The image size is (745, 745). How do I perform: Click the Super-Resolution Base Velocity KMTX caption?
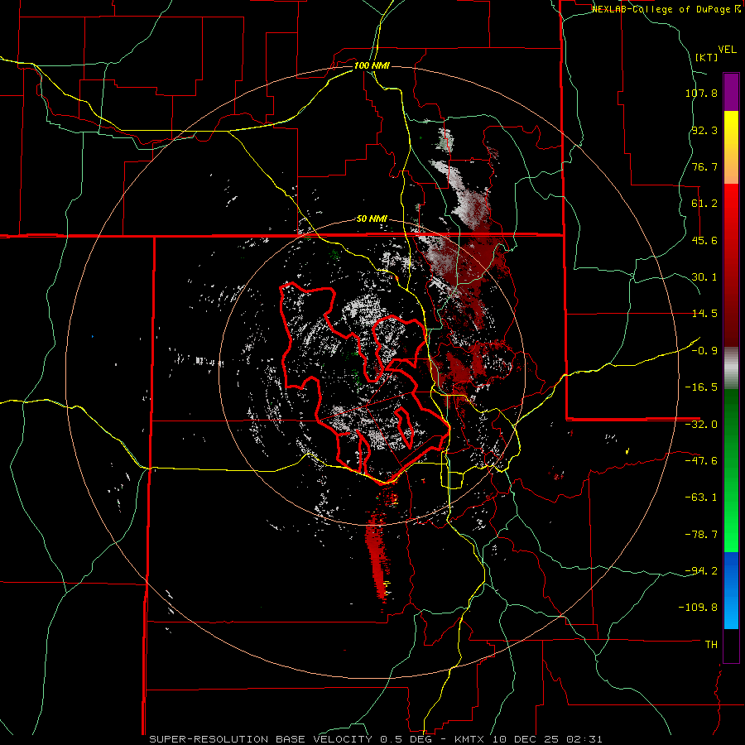tap(376, 739)
